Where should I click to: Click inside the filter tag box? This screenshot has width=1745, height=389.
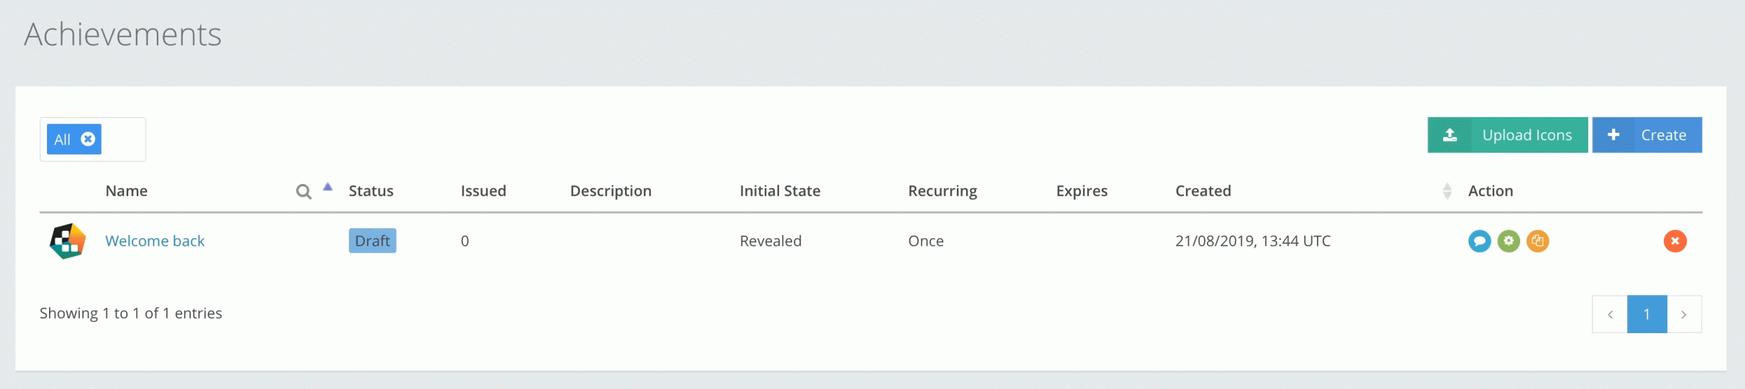[x=123, y=140]
